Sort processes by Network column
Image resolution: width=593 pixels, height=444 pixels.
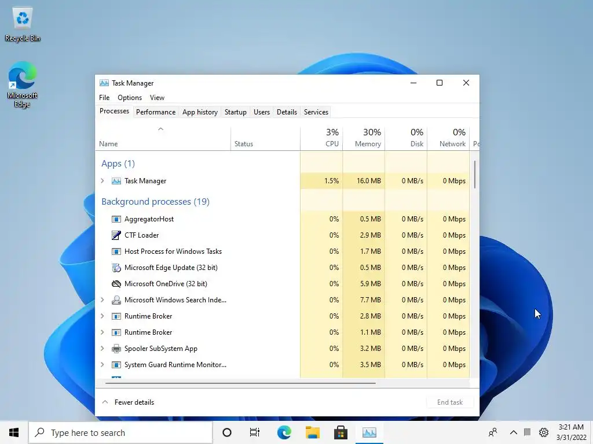point(449,138)
